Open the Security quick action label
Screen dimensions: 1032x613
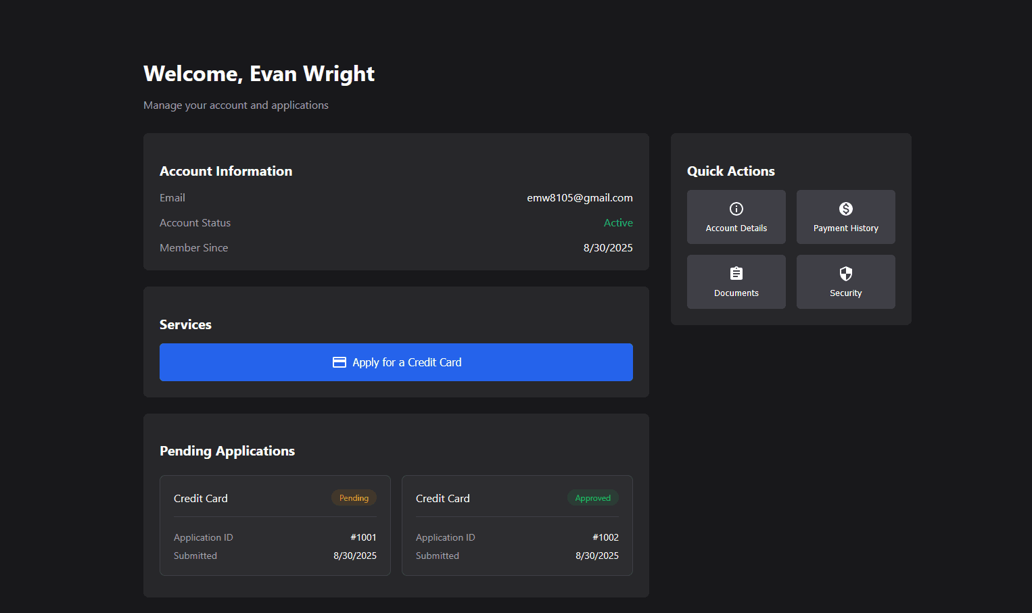[x=846, y=293]
